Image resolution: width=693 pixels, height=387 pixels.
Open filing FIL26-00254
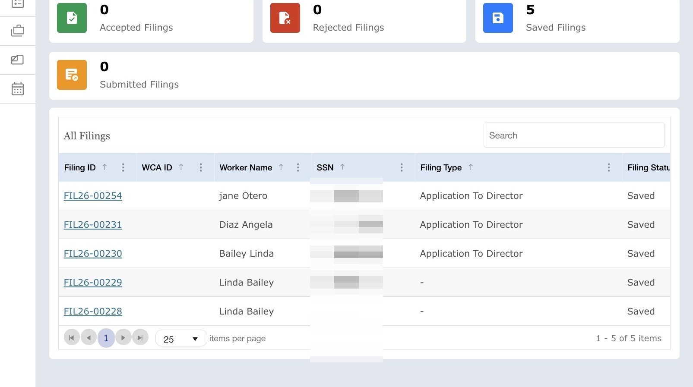point(93,196)
